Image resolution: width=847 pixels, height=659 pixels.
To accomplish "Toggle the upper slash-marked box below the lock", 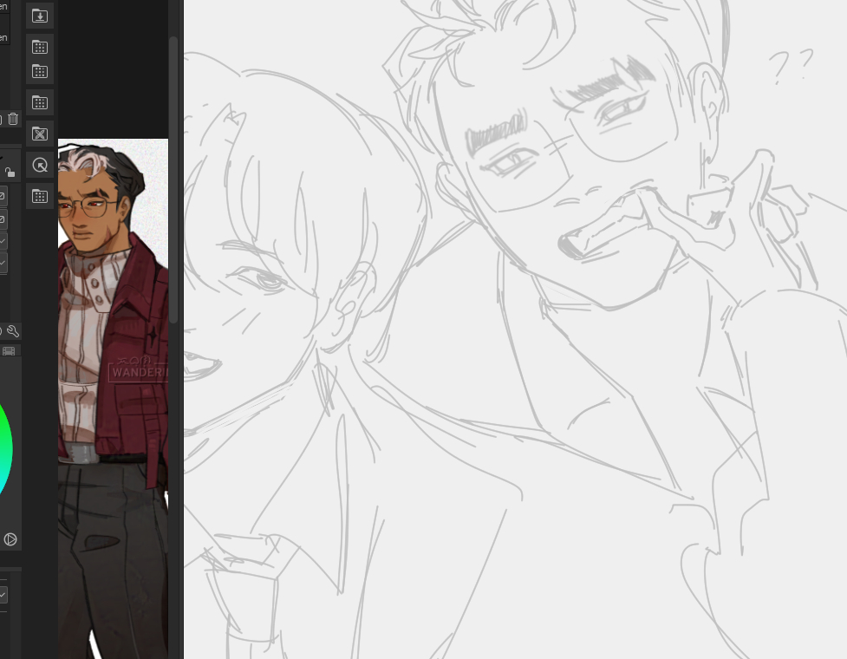I will coord(3,197).
